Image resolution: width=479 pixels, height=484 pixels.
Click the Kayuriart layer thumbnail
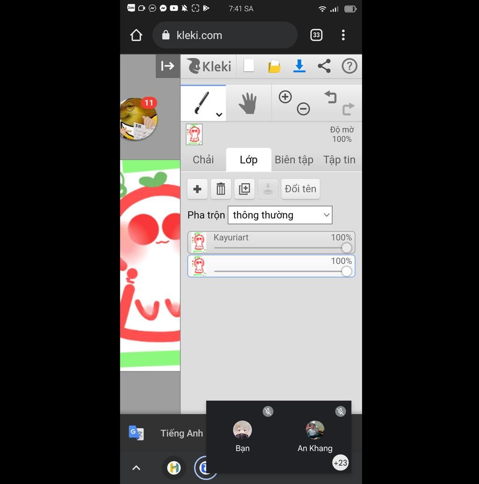tap(199, 242)
